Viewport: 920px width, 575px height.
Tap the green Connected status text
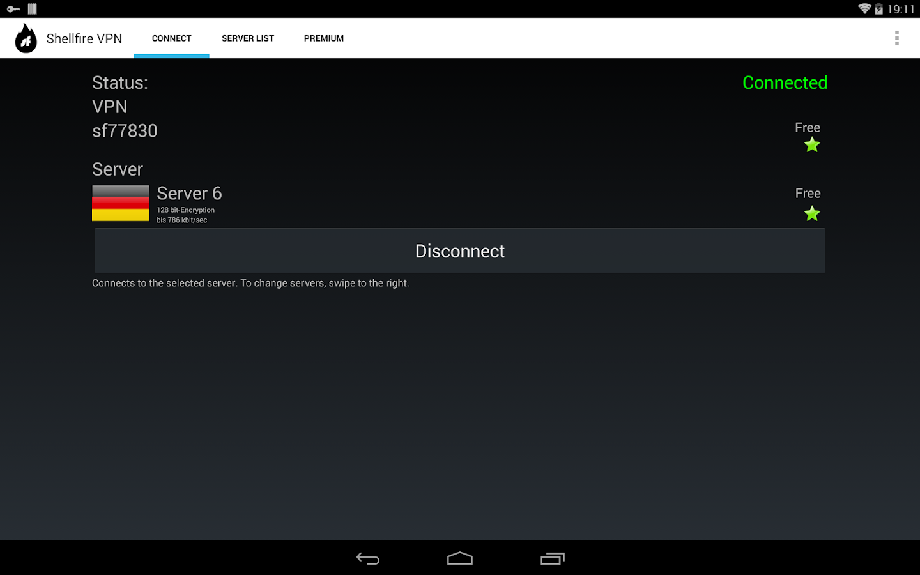click(785, 82)
